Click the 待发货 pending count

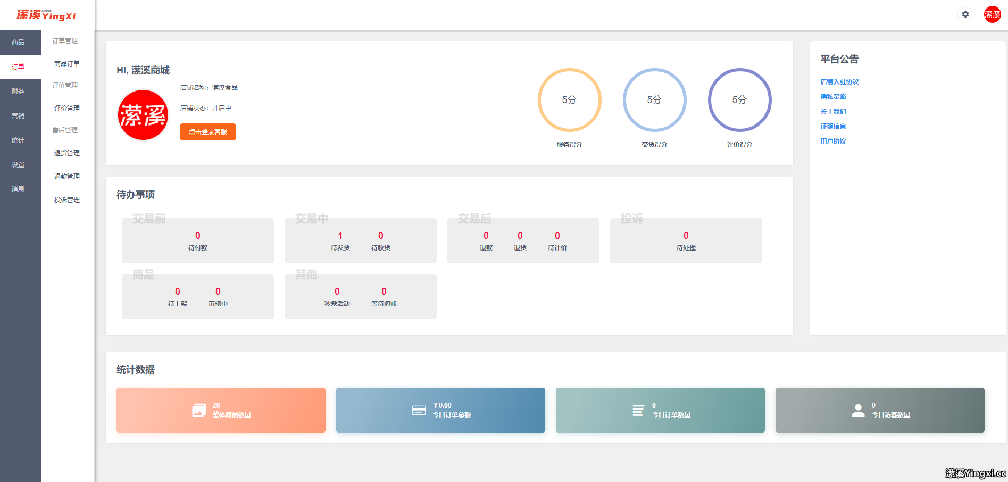click(340, 236)
